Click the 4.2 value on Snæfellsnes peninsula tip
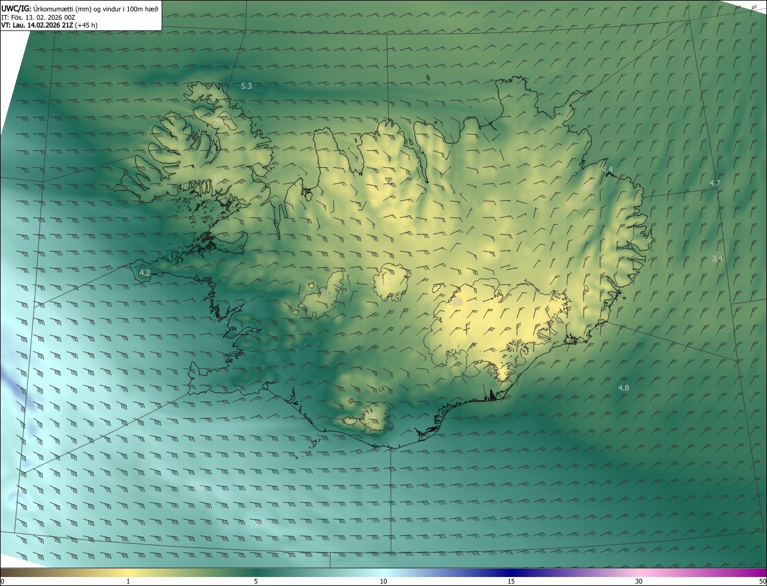 point(144,273)
